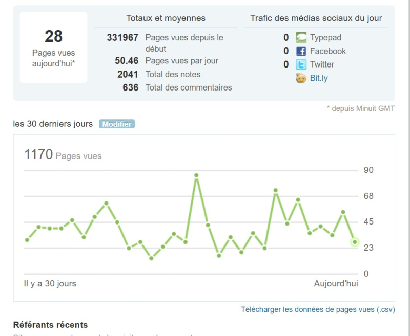Click the 'Totaux et moyennes' heading
410x336 pixels.
tap(166, 18)
